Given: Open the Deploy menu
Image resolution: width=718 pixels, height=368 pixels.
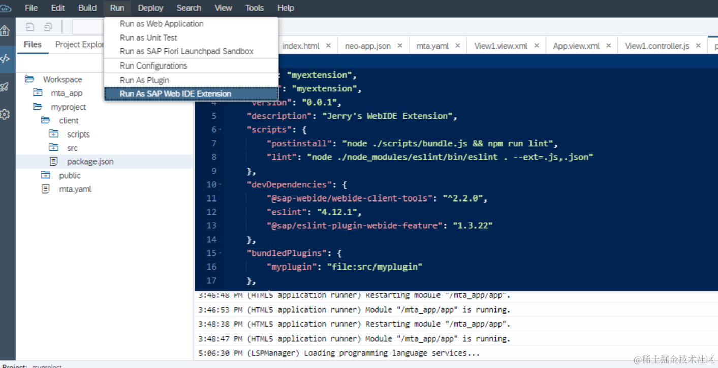Looking at the screenshot, I should tap(150, 8).
